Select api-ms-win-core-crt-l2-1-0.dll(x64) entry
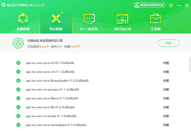This screenshot has height=131, width=191. 50,63
